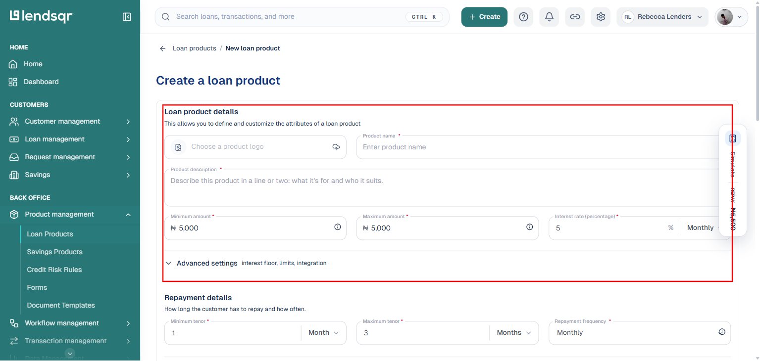Expand Workflow management submenu chevron

pos(128,323)
